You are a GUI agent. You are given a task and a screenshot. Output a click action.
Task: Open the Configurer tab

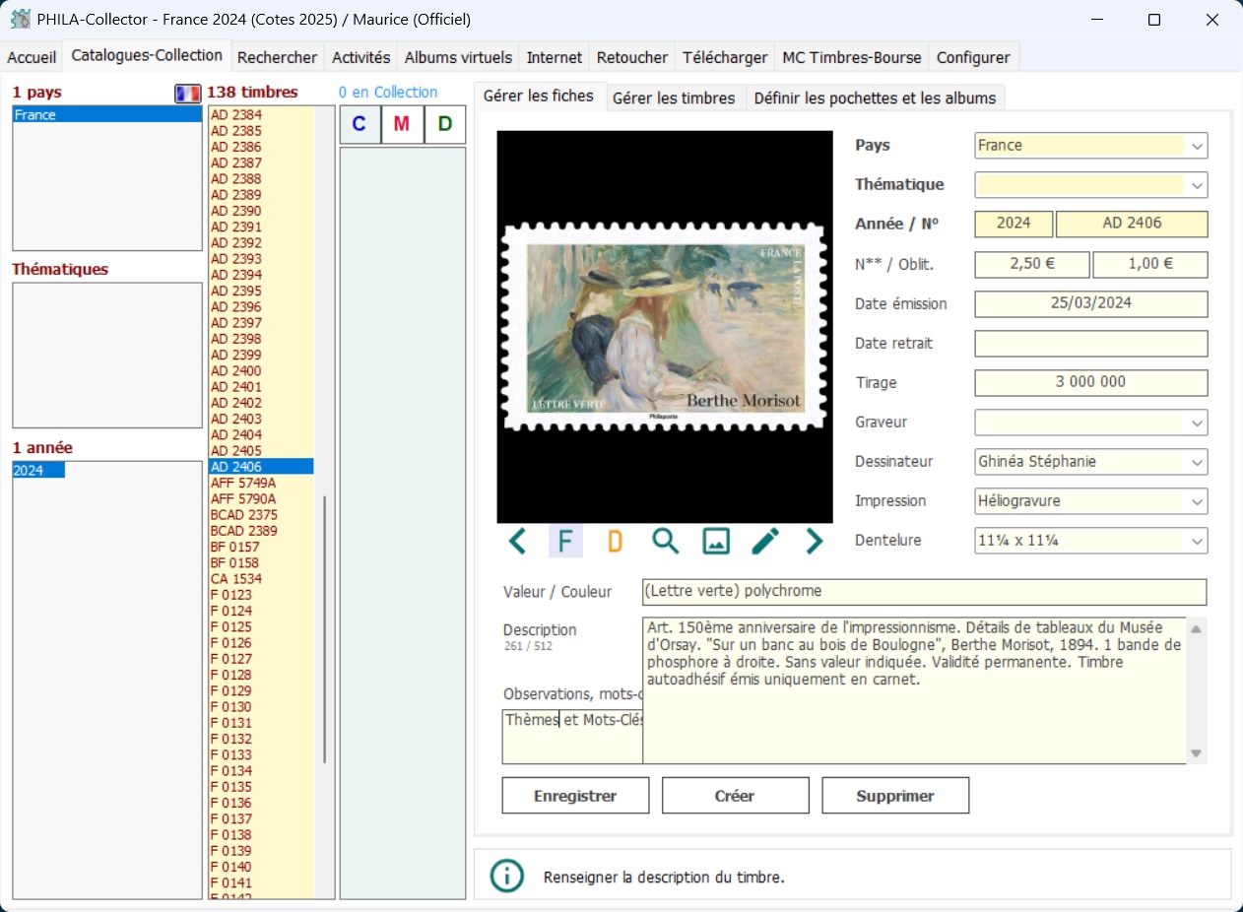[x=973, y=57]
